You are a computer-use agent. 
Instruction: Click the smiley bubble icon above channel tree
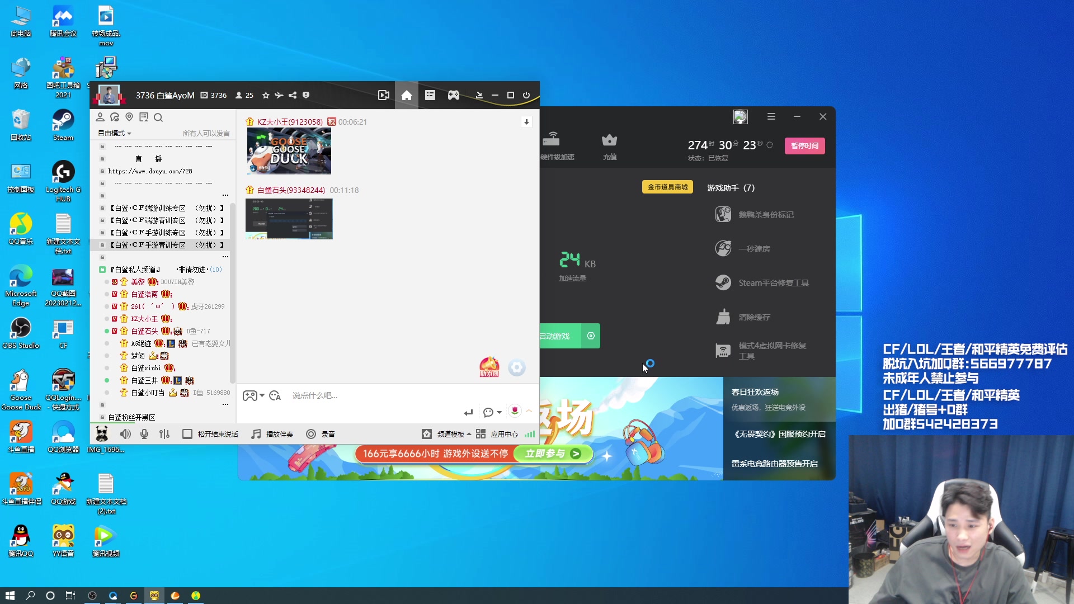pyautogui.click(x=115, y=117)
